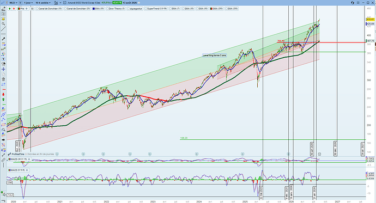Click the 364,40 red level label
Viewport: 376px width, 203px height.
(x=281, y=41)
